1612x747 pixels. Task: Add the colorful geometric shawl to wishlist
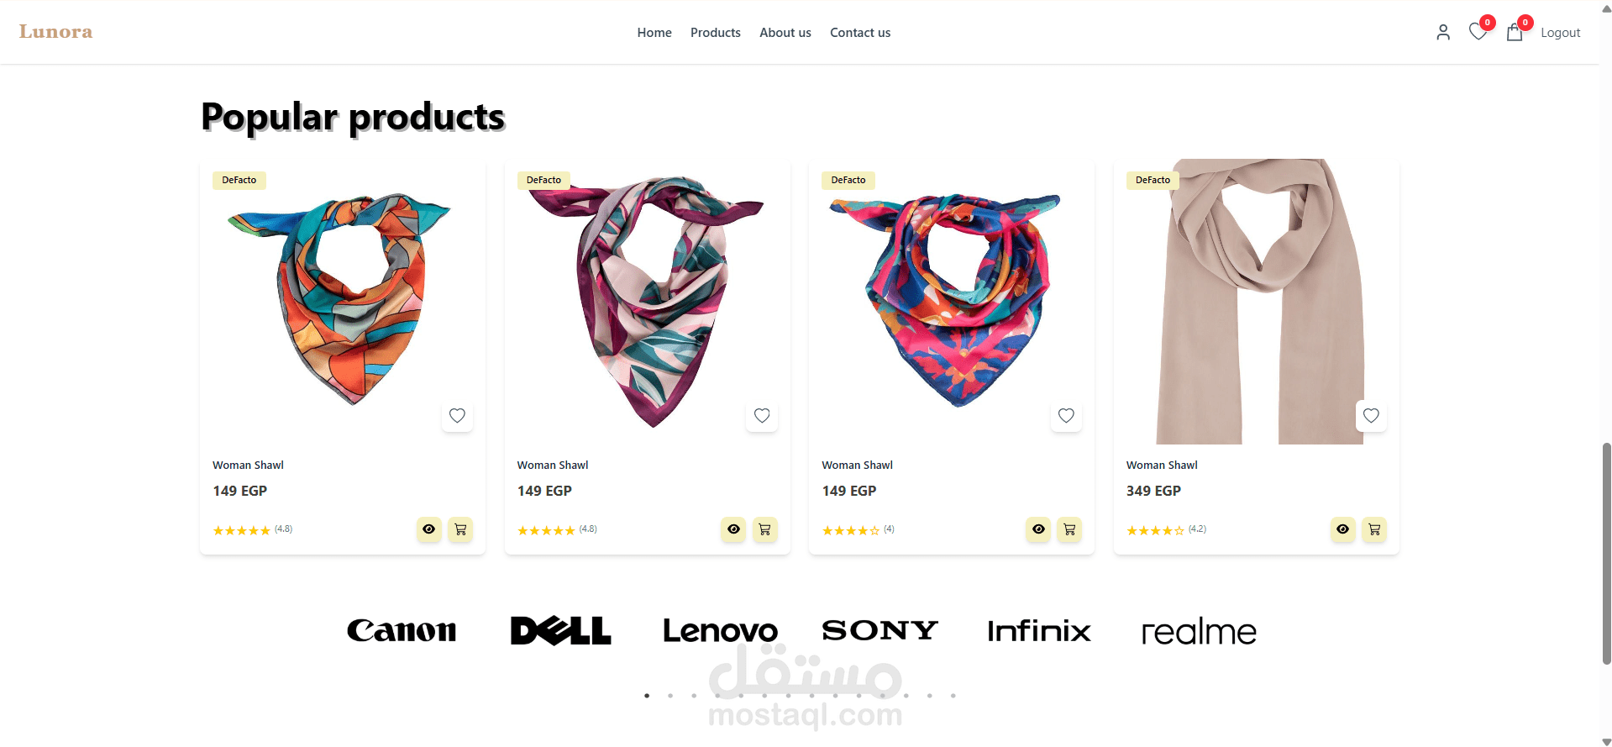(457, 415)
